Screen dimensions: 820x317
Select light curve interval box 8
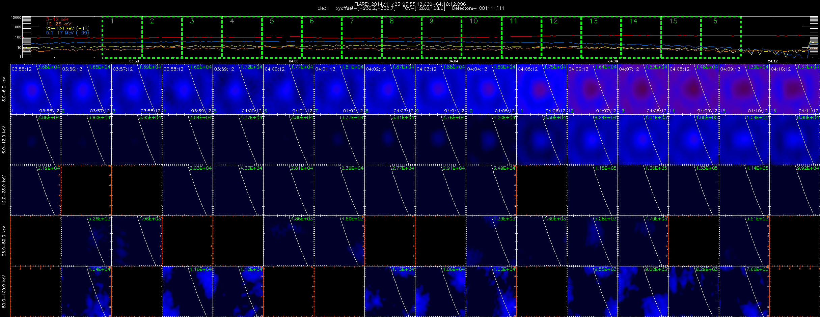click(402, 37)
